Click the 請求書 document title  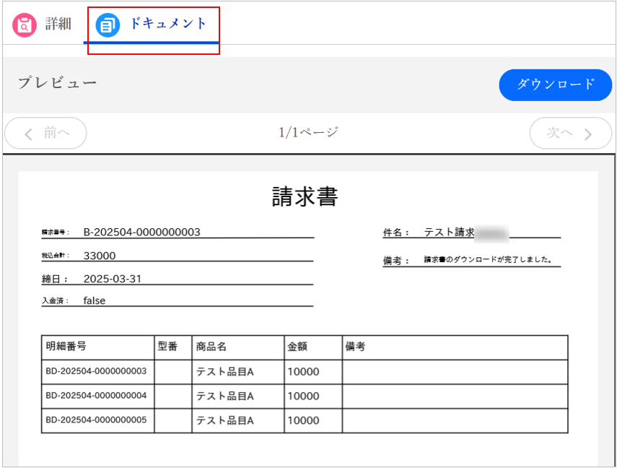(305, 196)
